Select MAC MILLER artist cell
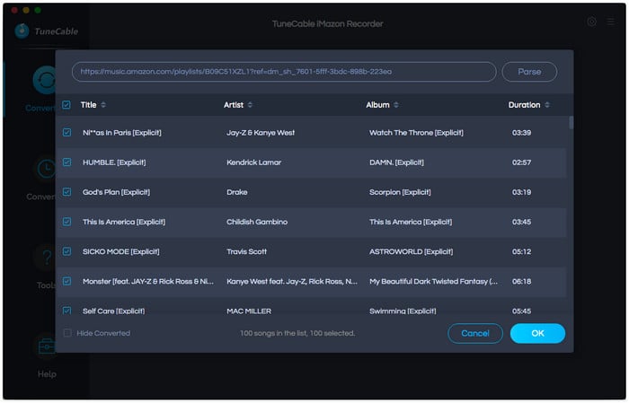 pyautogui.click(x=249, y=311)
